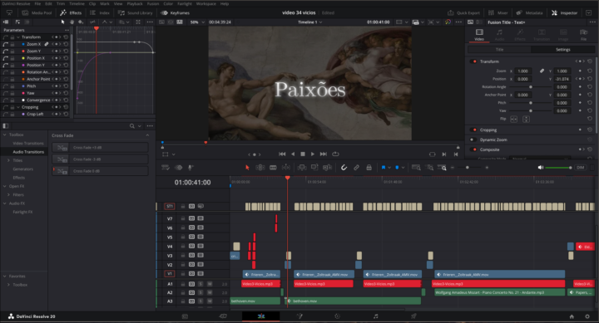
Task: Collapse the Cross Fade group
Action: [x=147, y=135]
